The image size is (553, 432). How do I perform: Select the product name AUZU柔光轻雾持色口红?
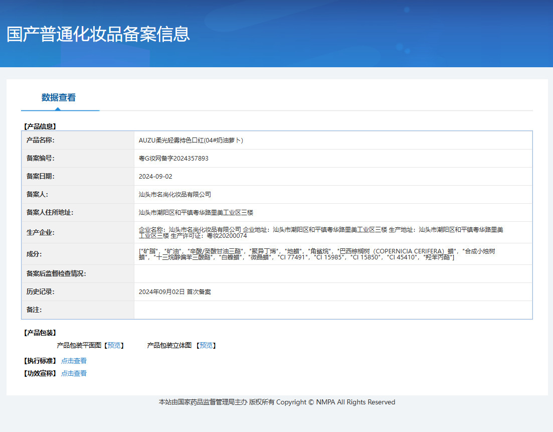click(191, 140)
